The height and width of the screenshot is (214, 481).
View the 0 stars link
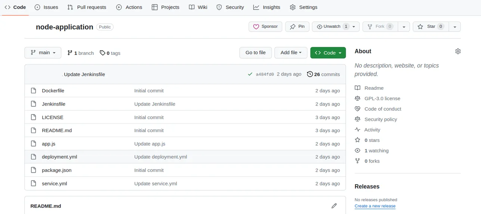367,140
